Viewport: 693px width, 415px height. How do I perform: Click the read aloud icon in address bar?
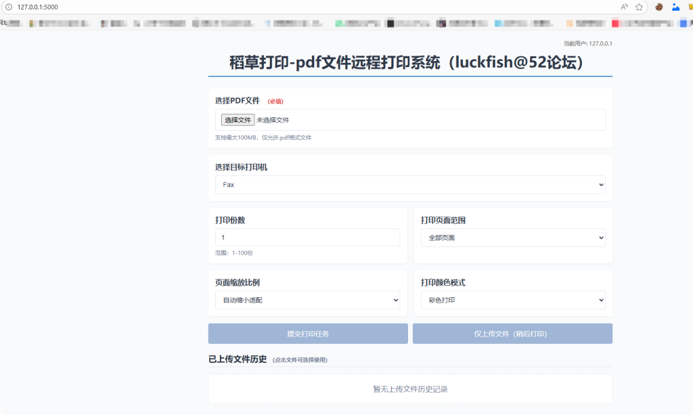point(625,7)
